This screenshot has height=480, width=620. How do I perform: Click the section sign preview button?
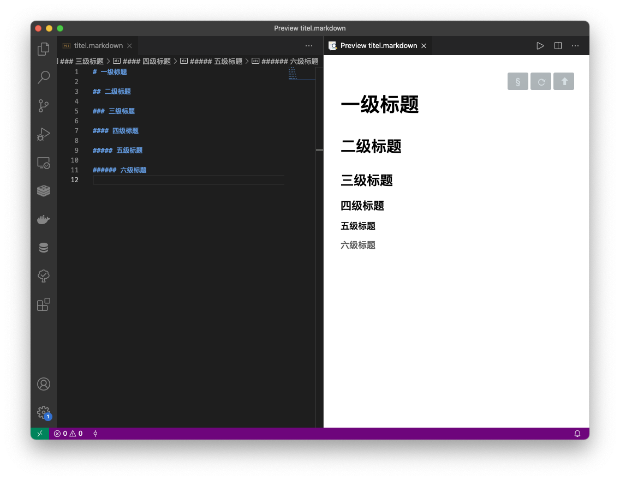point(518,81)
